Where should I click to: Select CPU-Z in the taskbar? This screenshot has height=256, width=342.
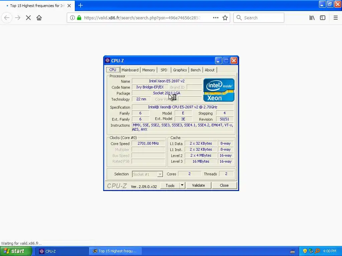62,251
